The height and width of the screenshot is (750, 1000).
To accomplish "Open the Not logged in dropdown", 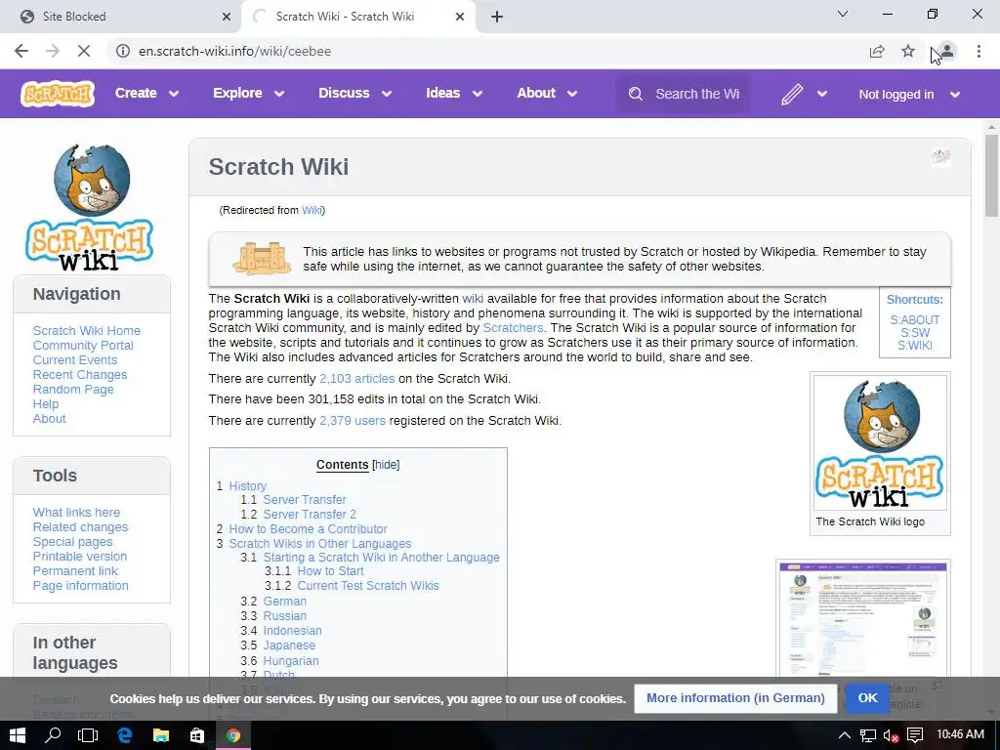I will point(909,95).
